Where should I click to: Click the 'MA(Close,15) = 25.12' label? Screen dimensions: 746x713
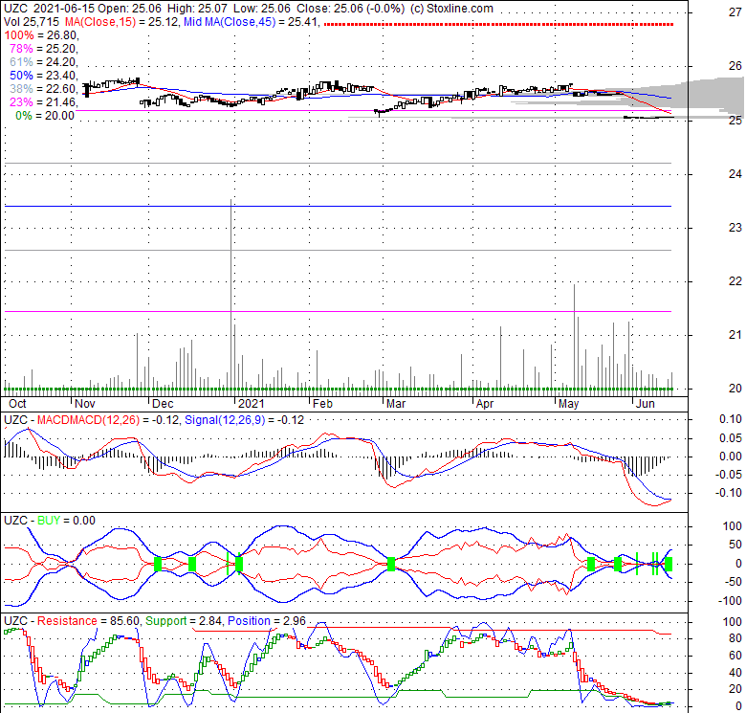point(121,22)
